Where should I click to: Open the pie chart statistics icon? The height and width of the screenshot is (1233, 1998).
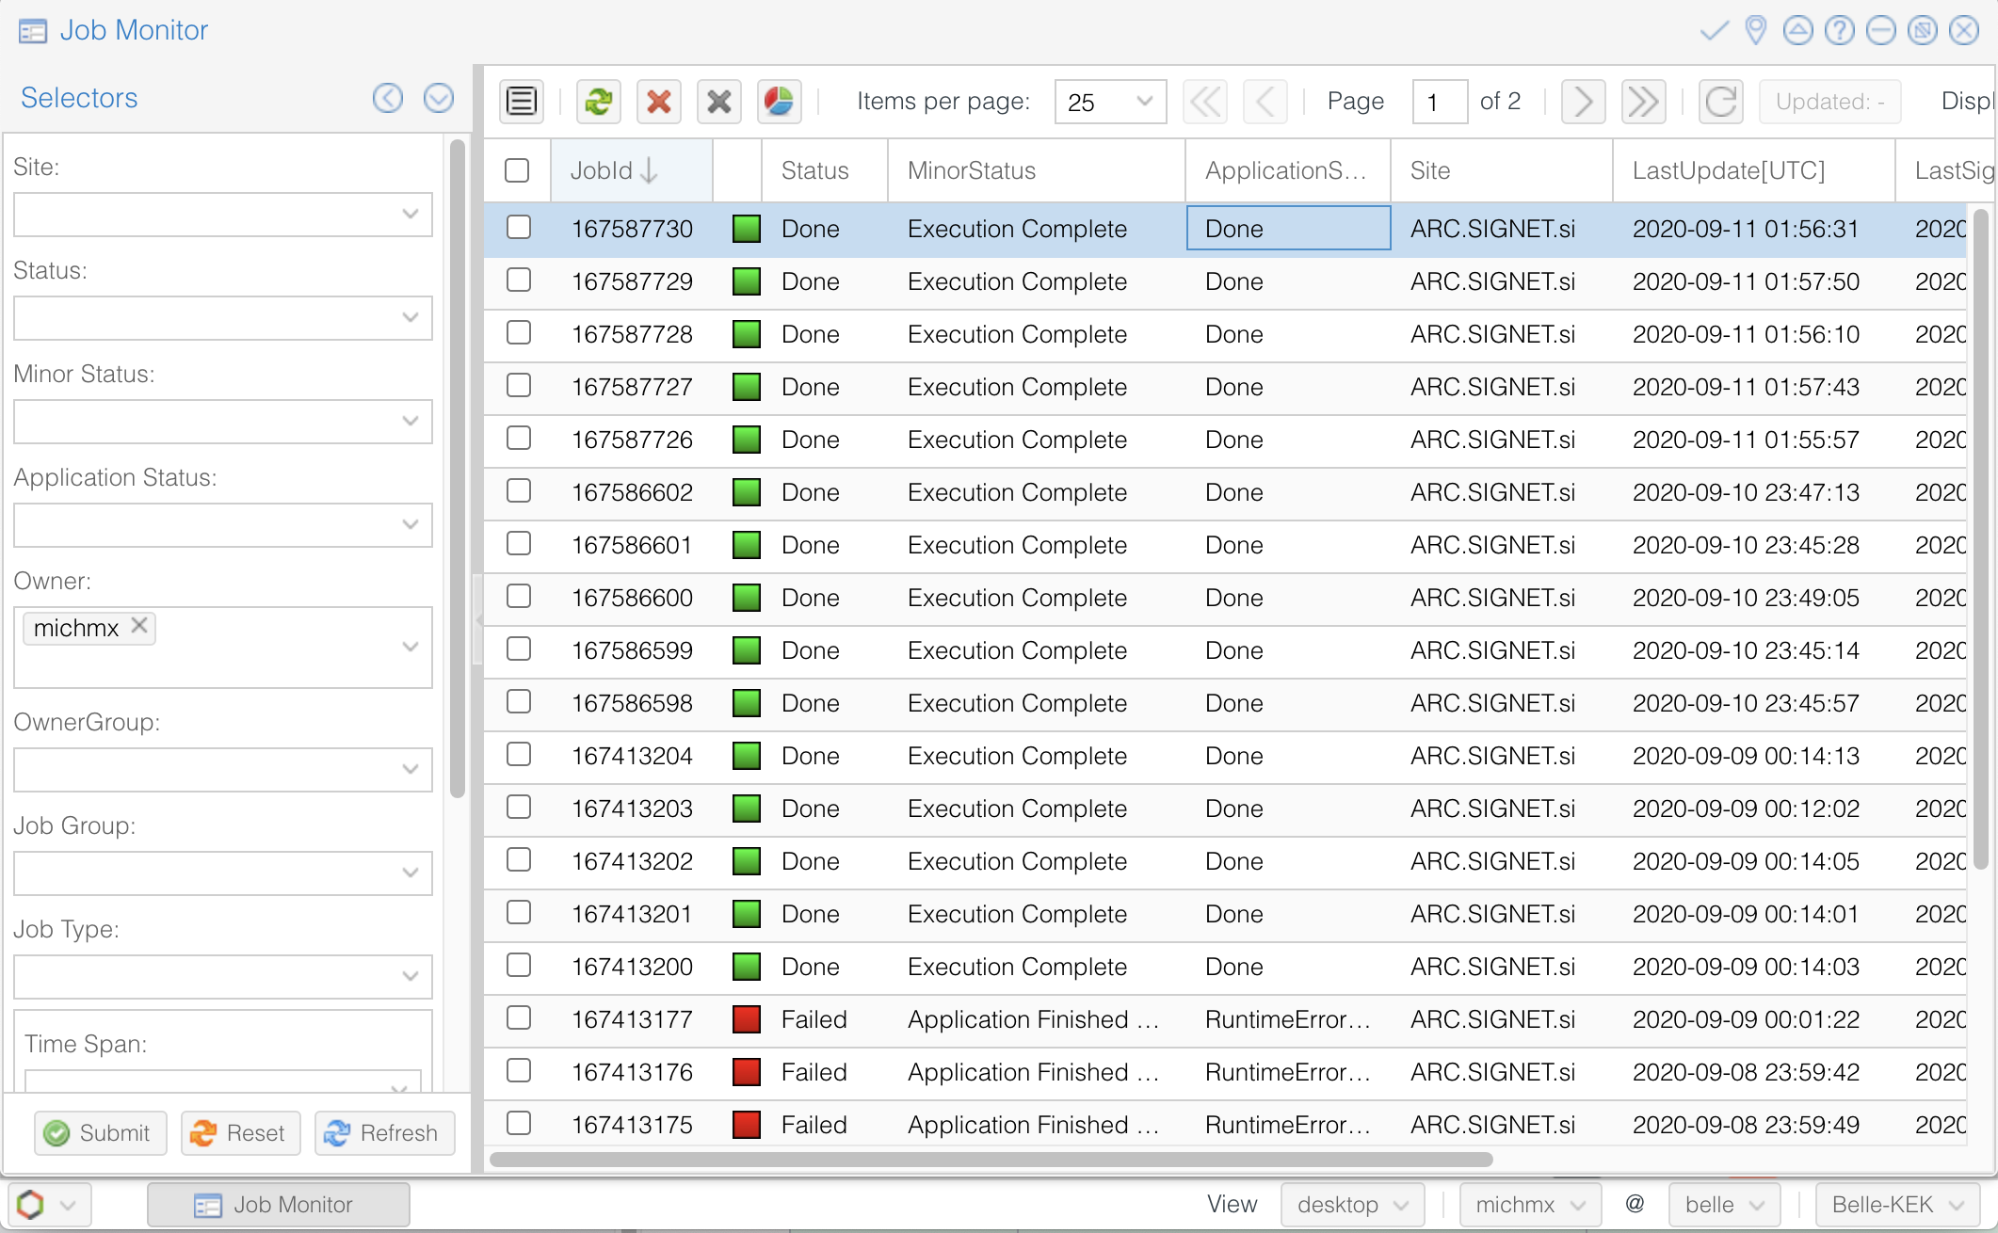(x=779, y=101)
